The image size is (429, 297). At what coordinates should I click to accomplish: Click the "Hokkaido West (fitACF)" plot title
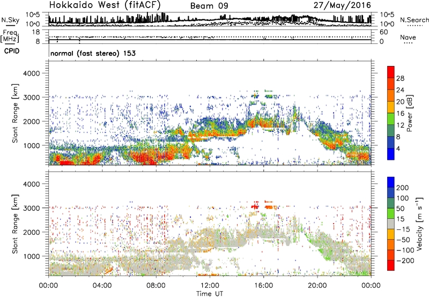point(105,5)
